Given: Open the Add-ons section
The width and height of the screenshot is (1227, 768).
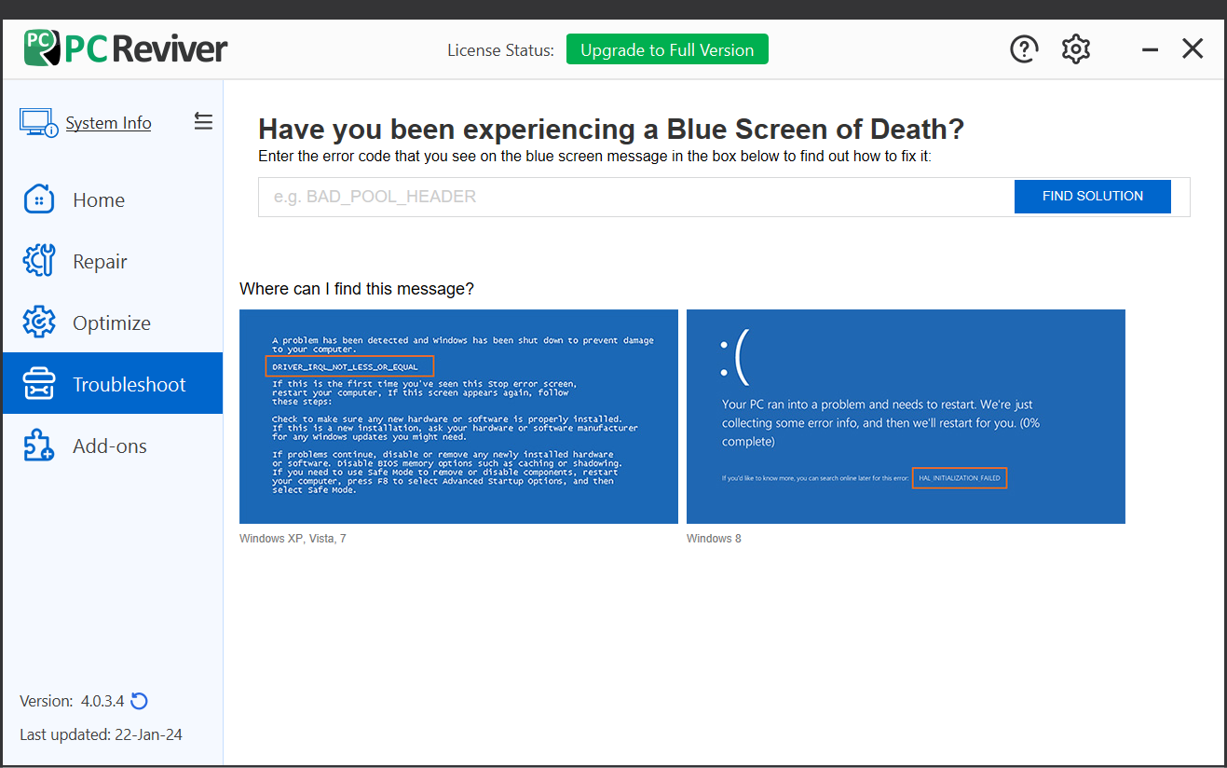Looking at the screenshot, I should 113,446.
